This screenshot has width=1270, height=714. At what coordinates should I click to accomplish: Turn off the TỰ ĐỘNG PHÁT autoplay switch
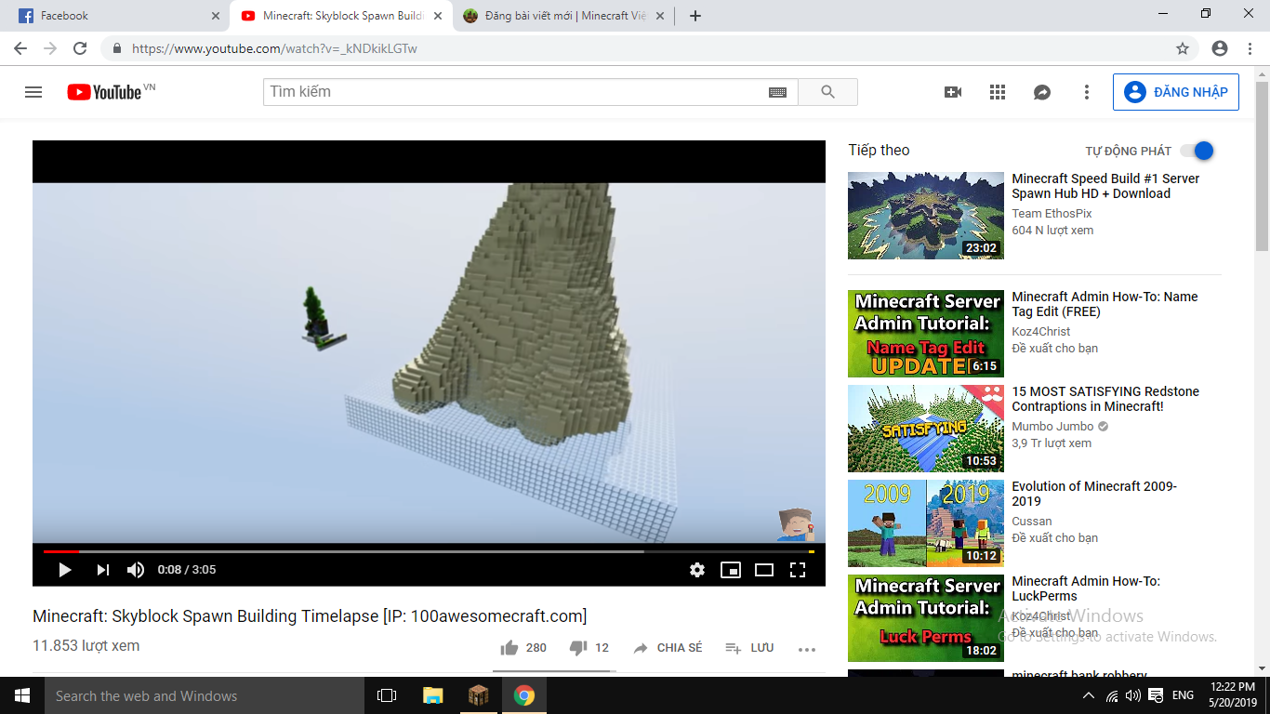pos(1197,151)
